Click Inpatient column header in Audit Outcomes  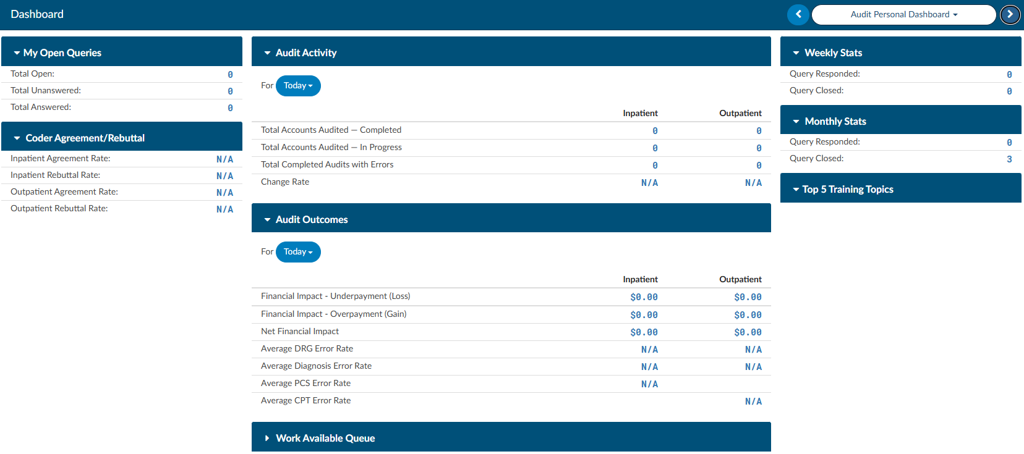point(640,279)
